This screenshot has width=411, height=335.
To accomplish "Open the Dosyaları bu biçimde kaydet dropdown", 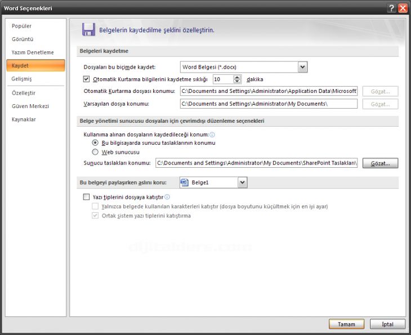I will click(x=302, y=67).
